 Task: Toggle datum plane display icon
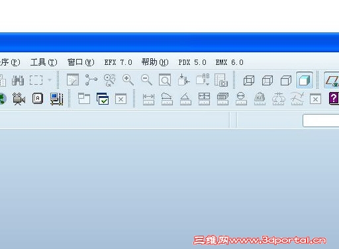click(x=332, y=80)
